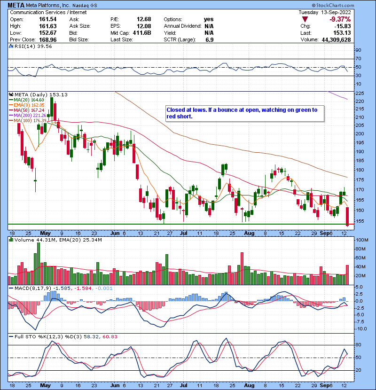The height and width of the screenshot is (390, 376).
Task: Click the StockCharts.com copyright label
Action: pos(333,5)
